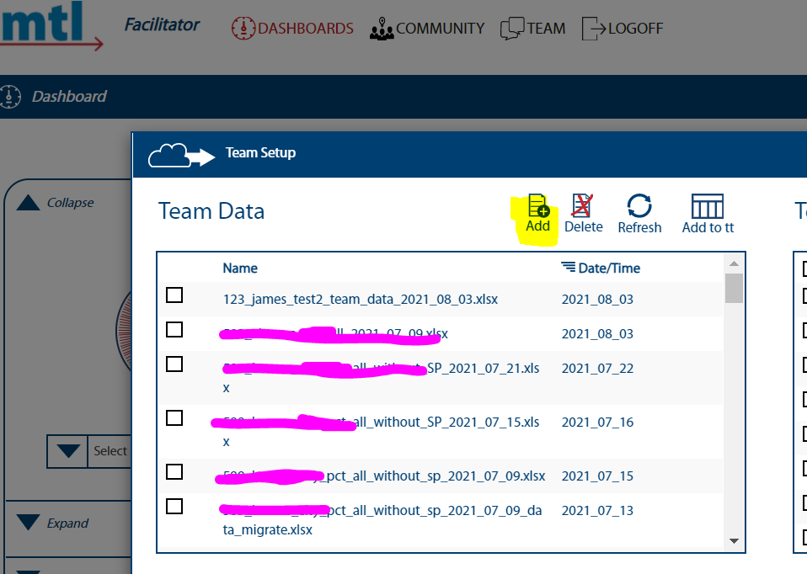Click the Team speech bubble icon
Image resolution: width=807 pixels, height=574 pixels.
coord(512,28)
